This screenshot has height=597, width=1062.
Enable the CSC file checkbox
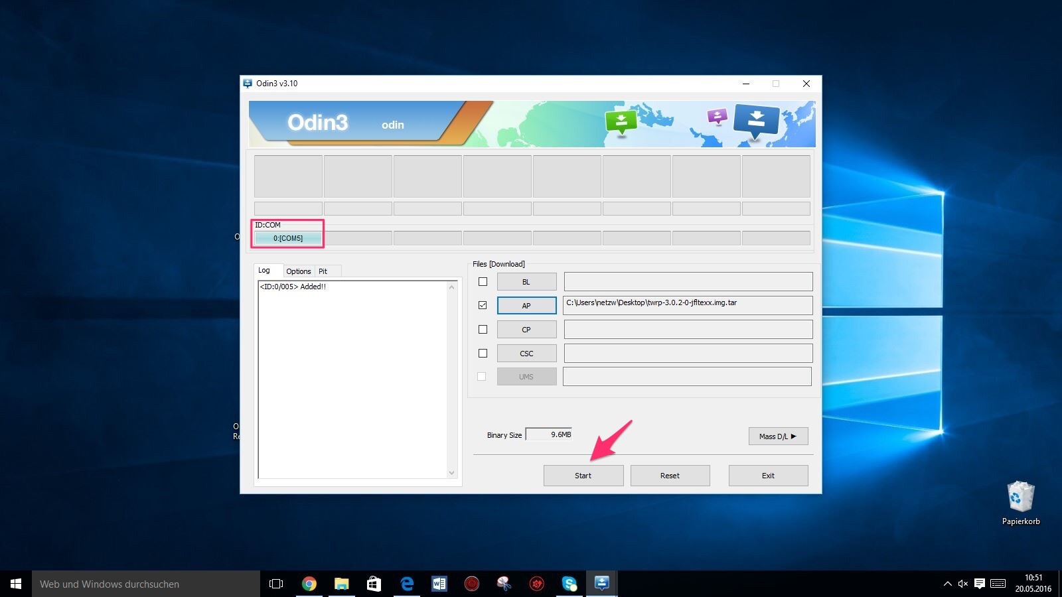(483, 354)
